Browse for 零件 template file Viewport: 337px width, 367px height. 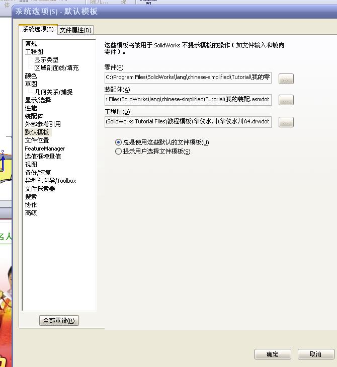click(286, 79)
